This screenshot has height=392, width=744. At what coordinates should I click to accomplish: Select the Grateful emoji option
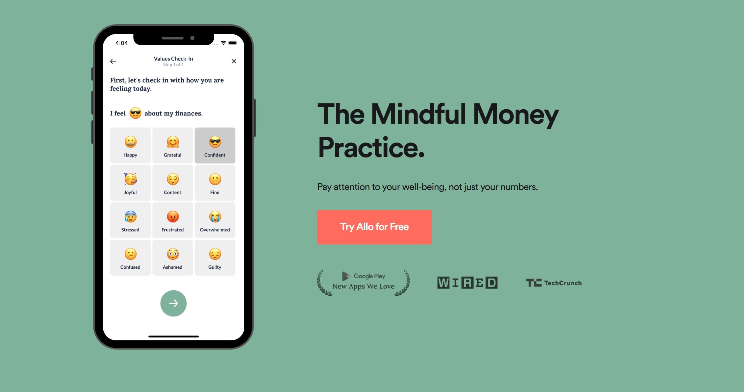coord(172,144)
